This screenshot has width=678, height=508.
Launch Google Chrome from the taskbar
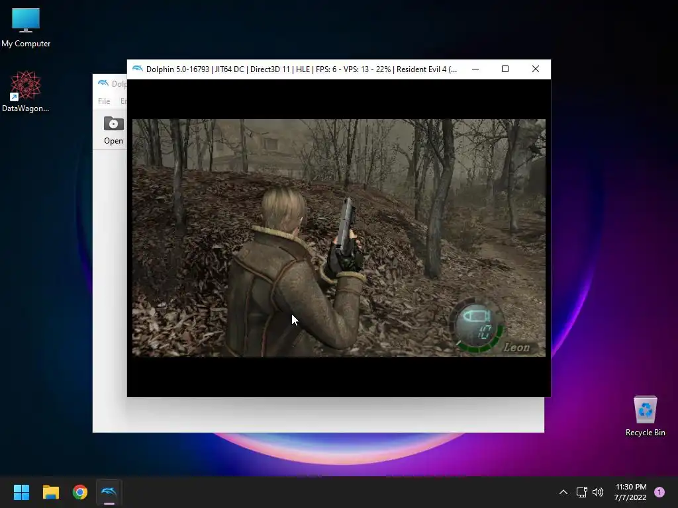point(80,492)
